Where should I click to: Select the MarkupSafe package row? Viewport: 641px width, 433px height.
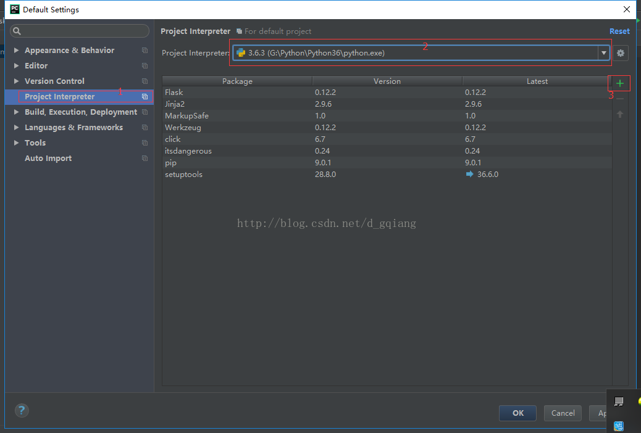tap(387, 115)
